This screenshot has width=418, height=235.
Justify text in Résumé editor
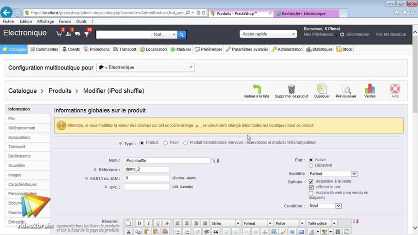pos(205,223)
